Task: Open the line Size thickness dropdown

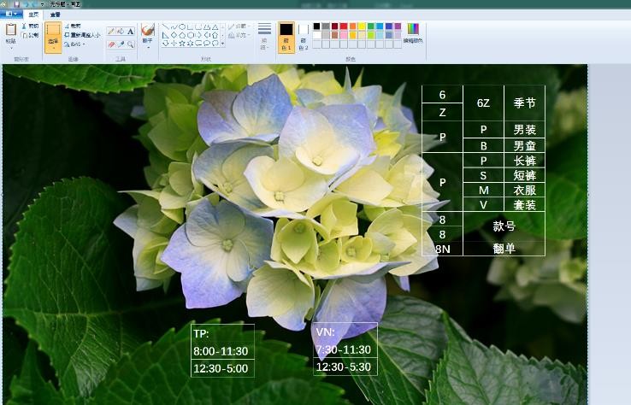Action: [x=264, y=35]
